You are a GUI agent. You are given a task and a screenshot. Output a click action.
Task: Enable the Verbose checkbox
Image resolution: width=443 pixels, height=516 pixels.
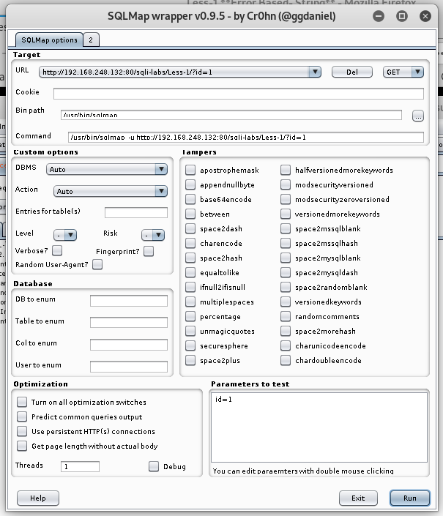[57, 250]
